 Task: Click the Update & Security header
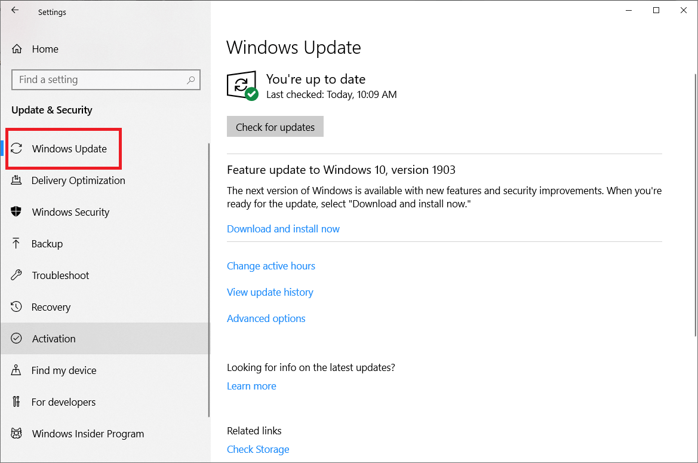click(51, 110)
